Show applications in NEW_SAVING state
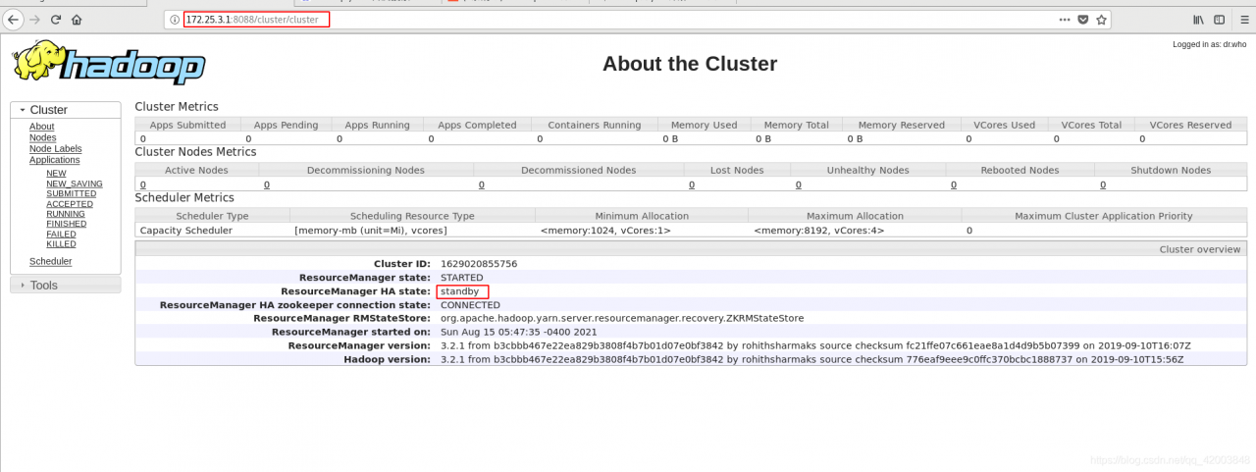 coord(75,184)
